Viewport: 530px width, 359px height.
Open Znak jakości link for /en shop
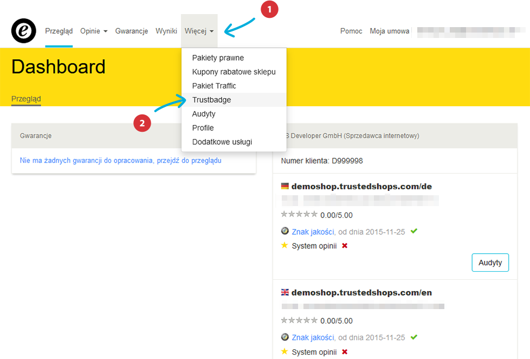point(313,337)
